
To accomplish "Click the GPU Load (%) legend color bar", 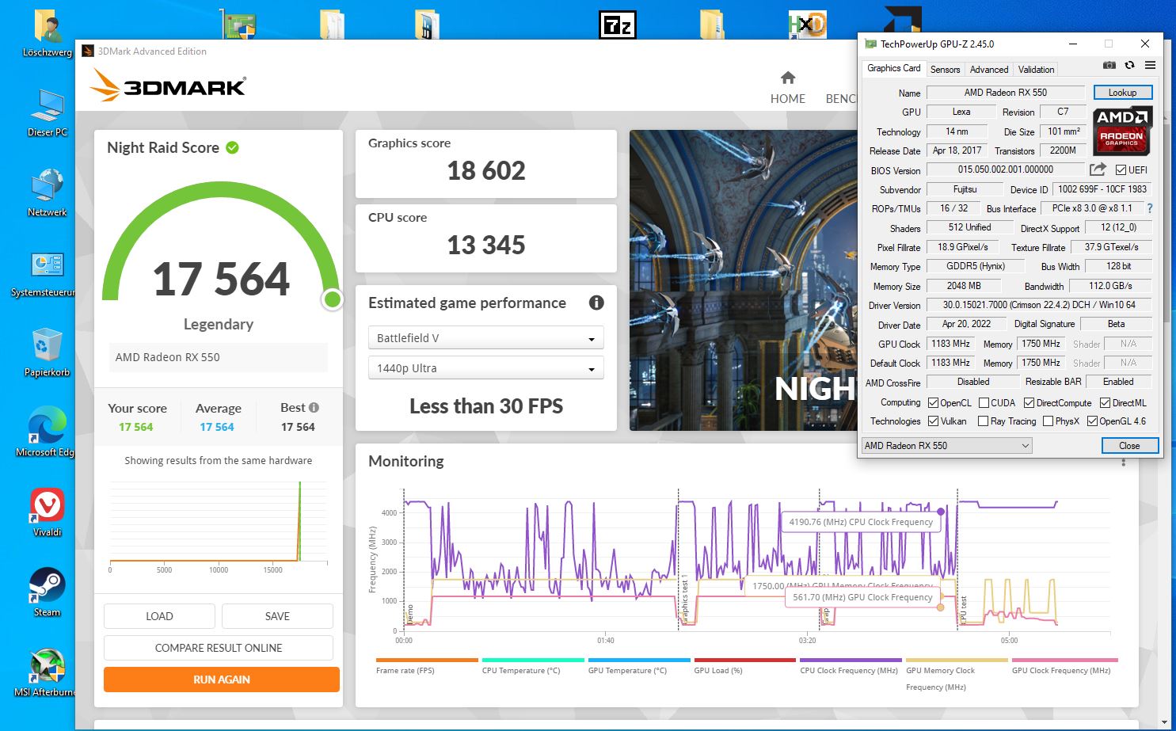I will coord(744,660).
